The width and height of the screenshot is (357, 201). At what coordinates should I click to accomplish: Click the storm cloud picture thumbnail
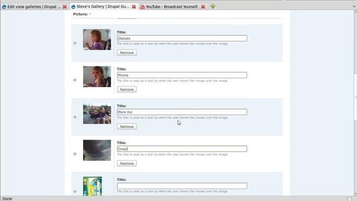(97, 150)
